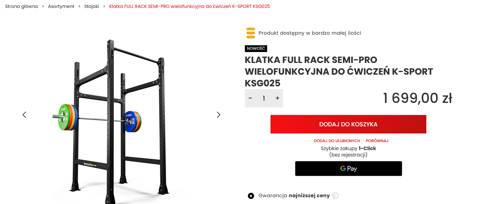Click the Gwarancja najniższej ceny text
The height and width of the screenshot is (204, 495).
click(x=294, y=196)
